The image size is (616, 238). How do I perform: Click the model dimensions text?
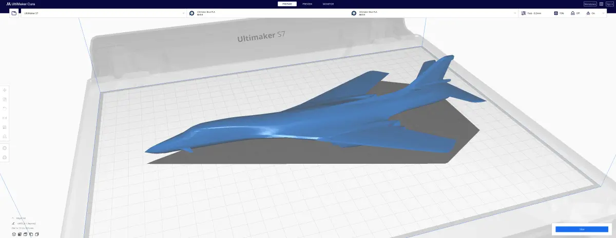pos(22,228)
